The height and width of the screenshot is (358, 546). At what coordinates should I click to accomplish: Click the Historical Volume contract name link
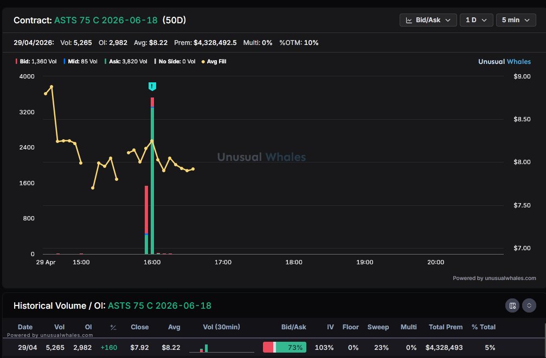tap(159, 305)
